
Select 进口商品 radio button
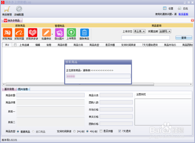(33, 132)
